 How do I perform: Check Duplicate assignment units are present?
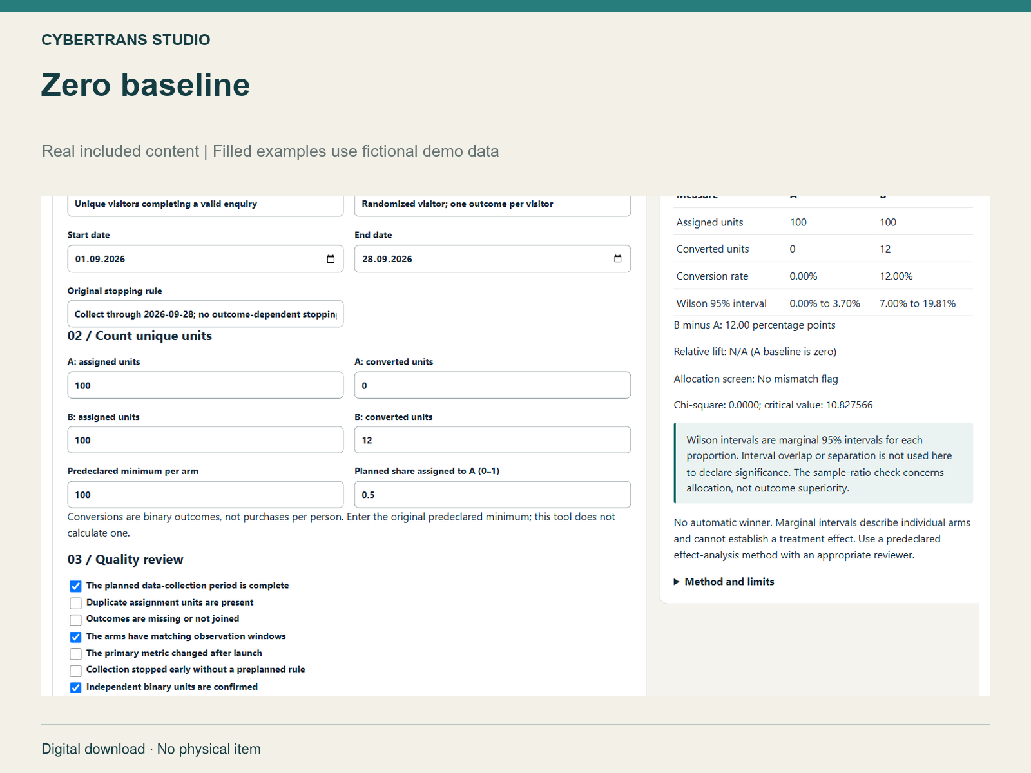tap(75, 603)
